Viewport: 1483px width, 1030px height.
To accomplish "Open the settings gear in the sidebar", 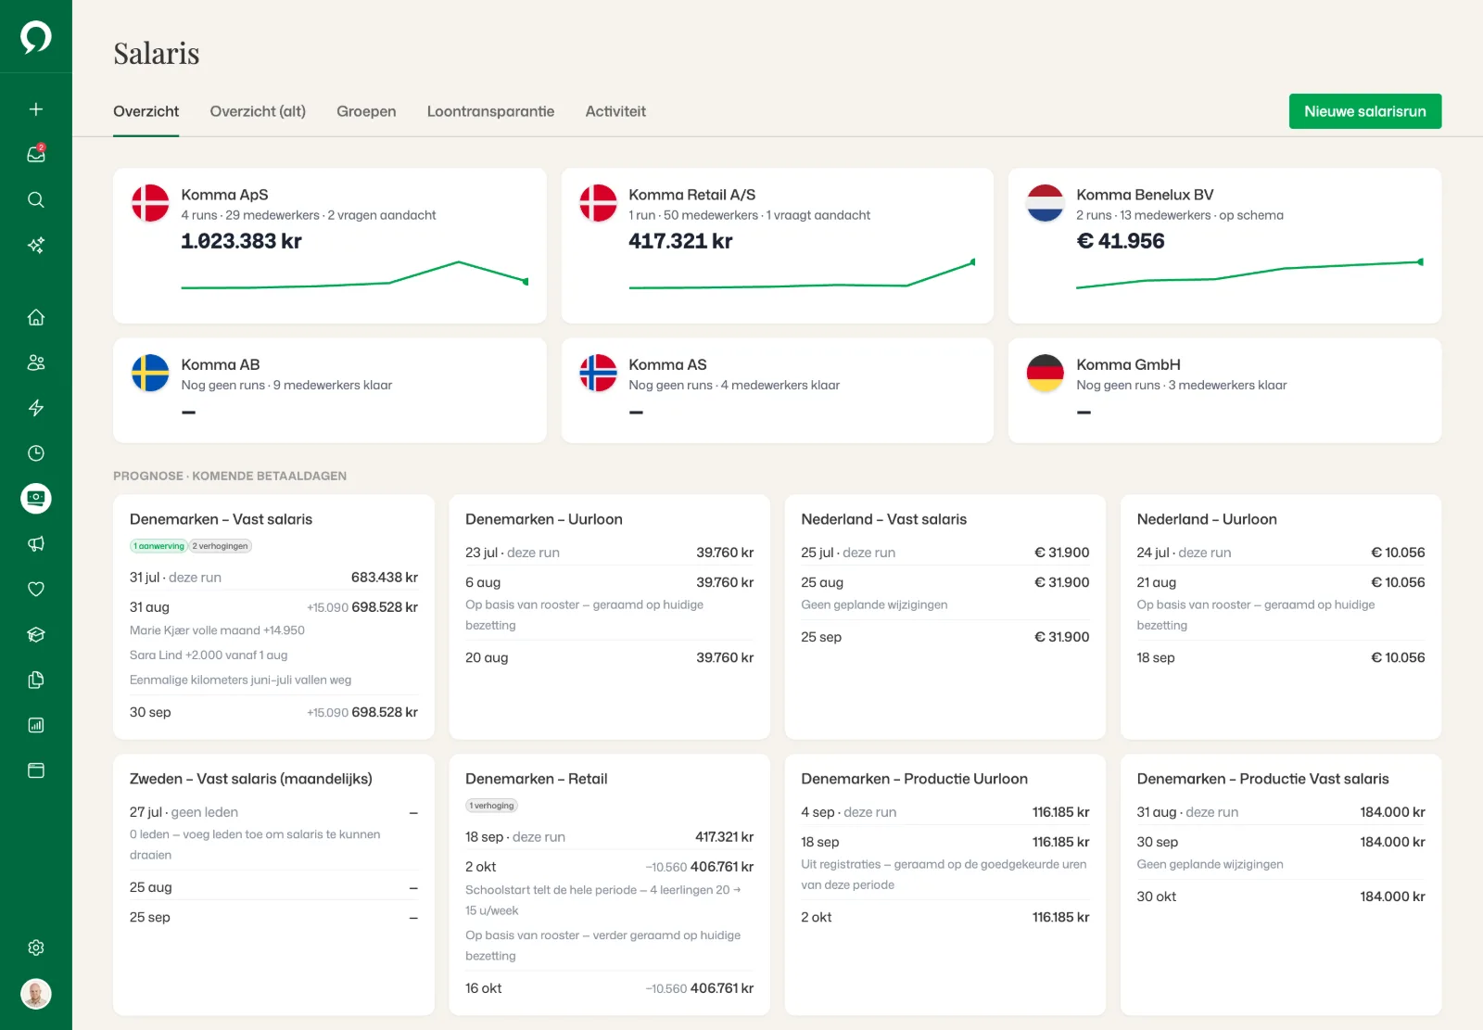I will pos(36,947).
